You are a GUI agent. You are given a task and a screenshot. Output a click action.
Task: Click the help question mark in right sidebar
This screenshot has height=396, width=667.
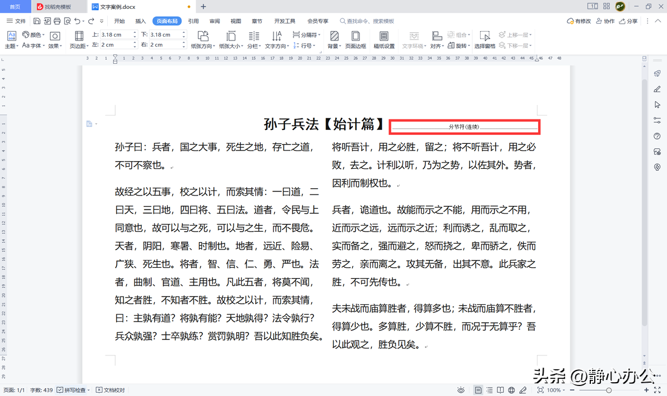tap(657, 136)
